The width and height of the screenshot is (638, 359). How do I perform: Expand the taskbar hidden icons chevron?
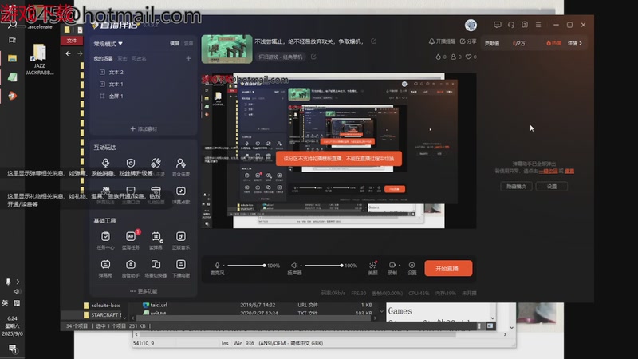click(x=18, y=282)
